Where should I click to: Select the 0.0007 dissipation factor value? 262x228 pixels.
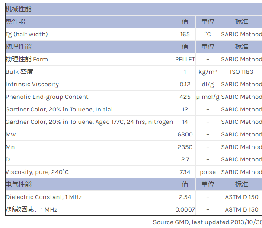(185, 209)
